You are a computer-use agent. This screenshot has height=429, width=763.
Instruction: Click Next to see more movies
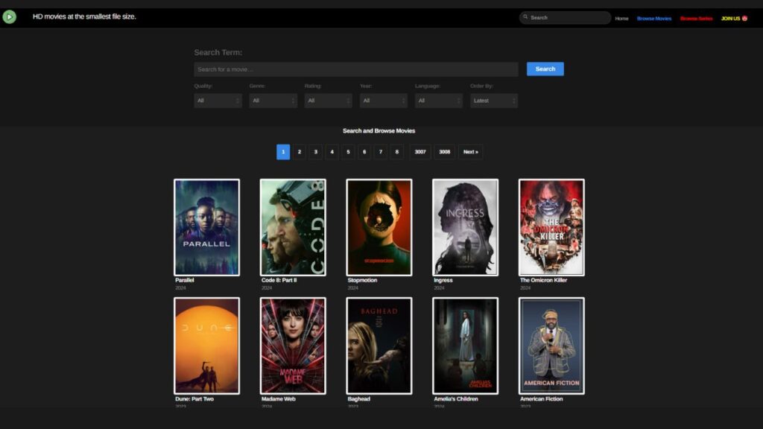[469, 152]
